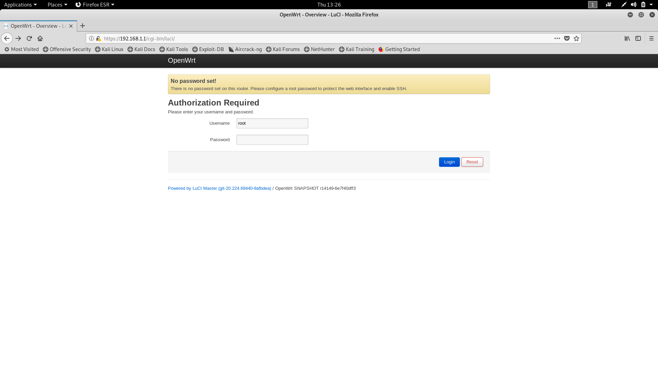Viewport: 658px width, 370px height.
Task: Click the blue Login button
Action: tap(449, 162)
